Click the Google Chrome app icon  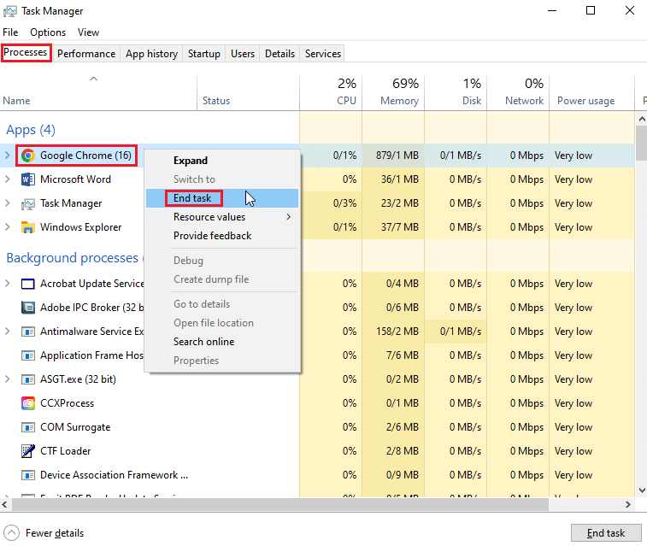28,156
